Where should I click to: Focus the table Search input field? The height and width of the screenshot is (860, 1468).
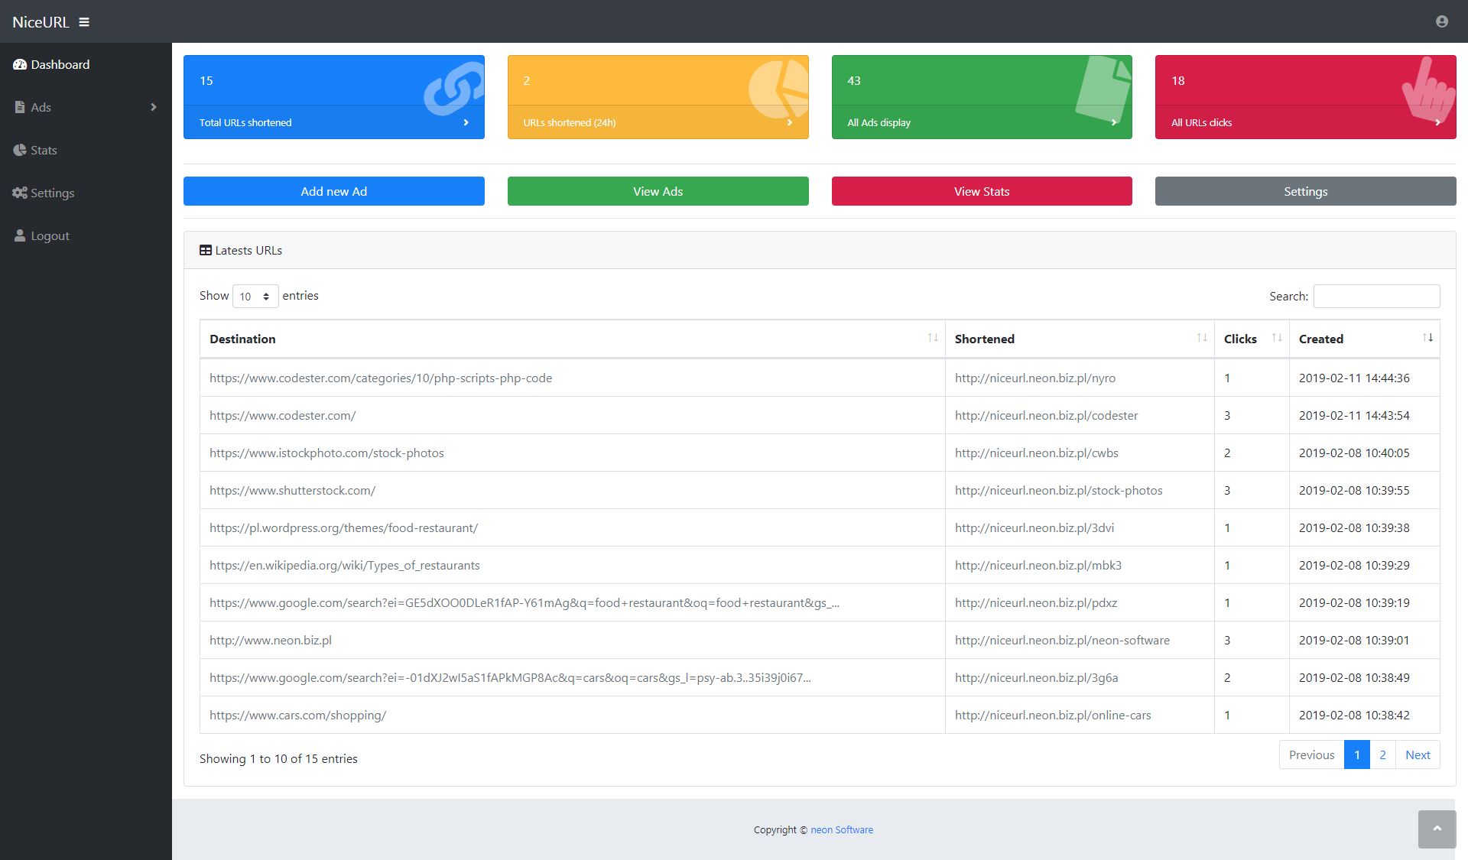click(1376, 297)
